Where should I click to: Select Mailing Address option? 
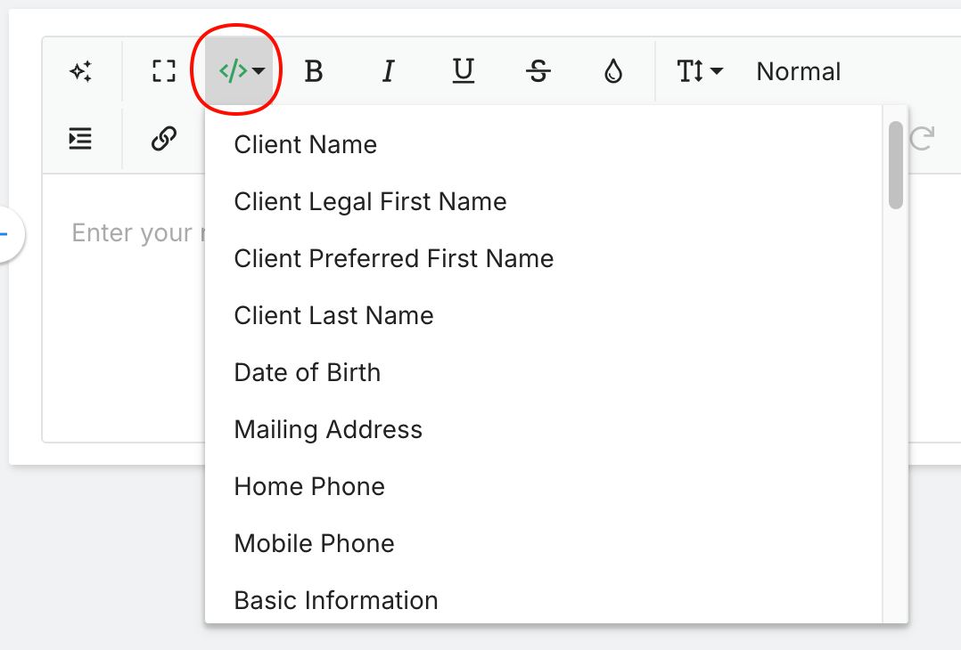328,430
